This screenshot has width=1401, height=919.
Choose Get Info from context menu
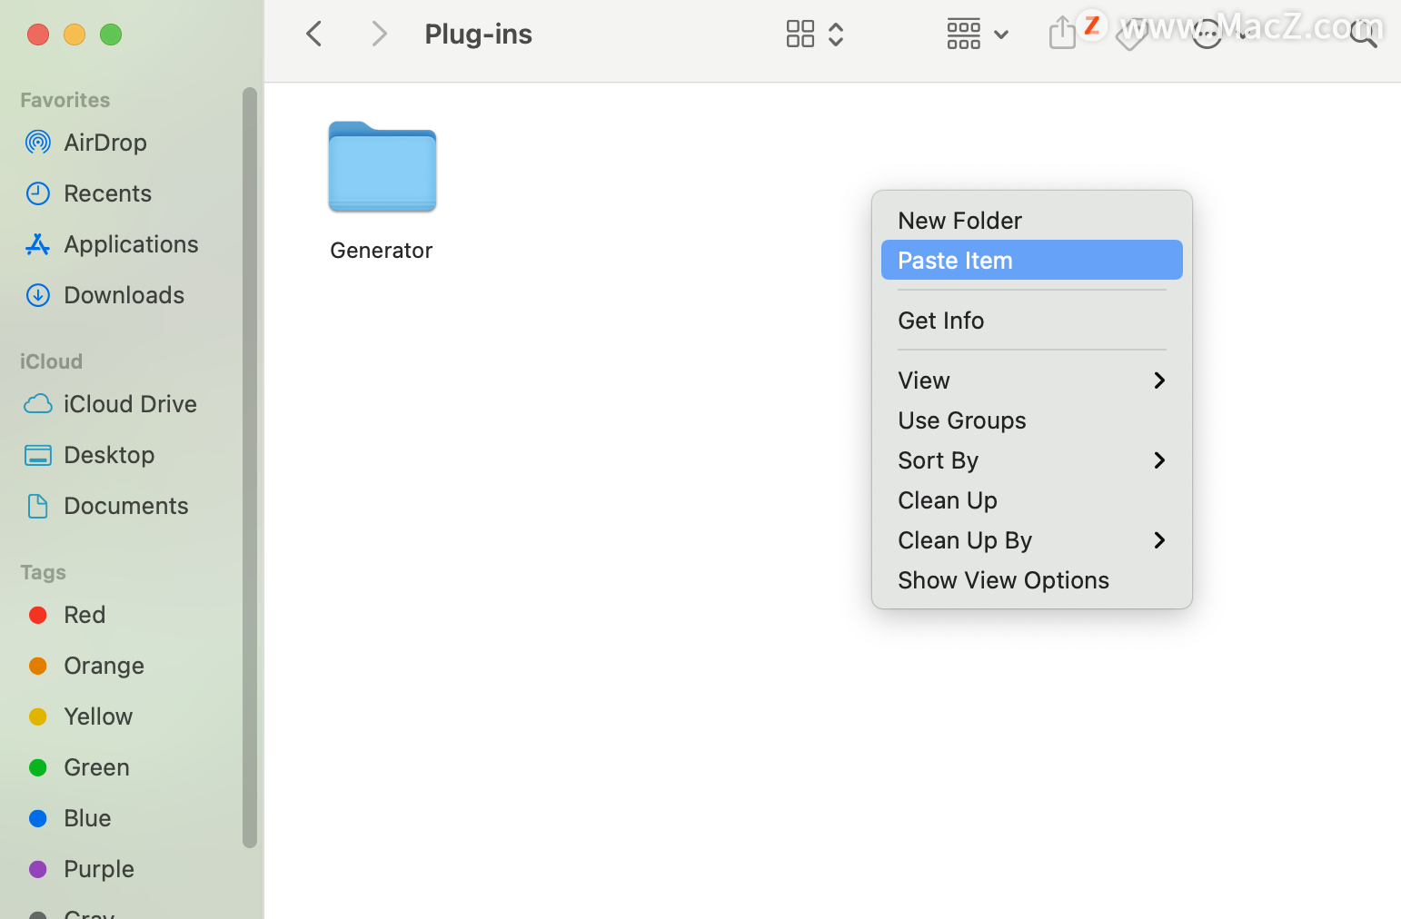coord(1032,321)
